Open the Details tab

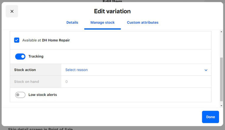click(x=72, y=22)
